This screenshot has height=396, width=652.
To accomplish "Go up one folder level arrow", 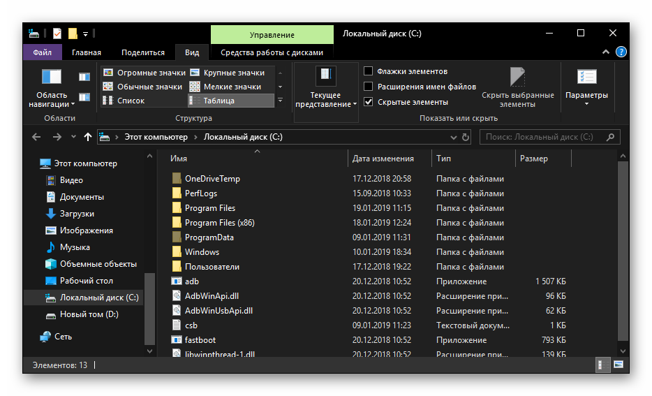I will click(87, 138).
